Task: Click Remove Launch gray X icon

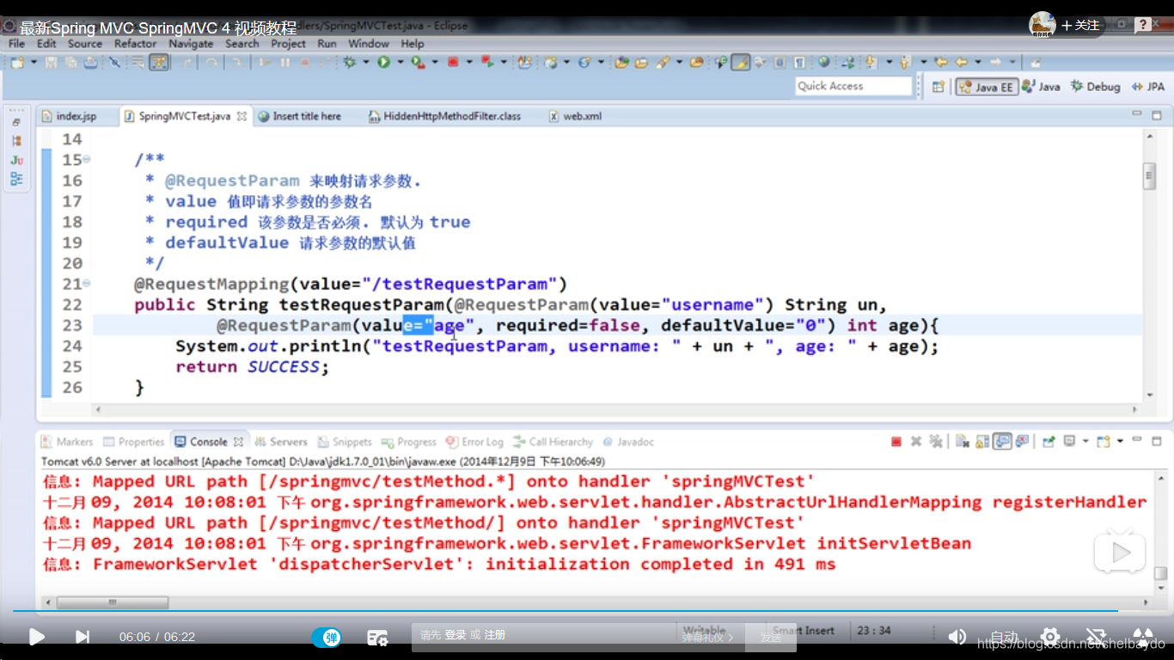Action: tap(916, 442)
